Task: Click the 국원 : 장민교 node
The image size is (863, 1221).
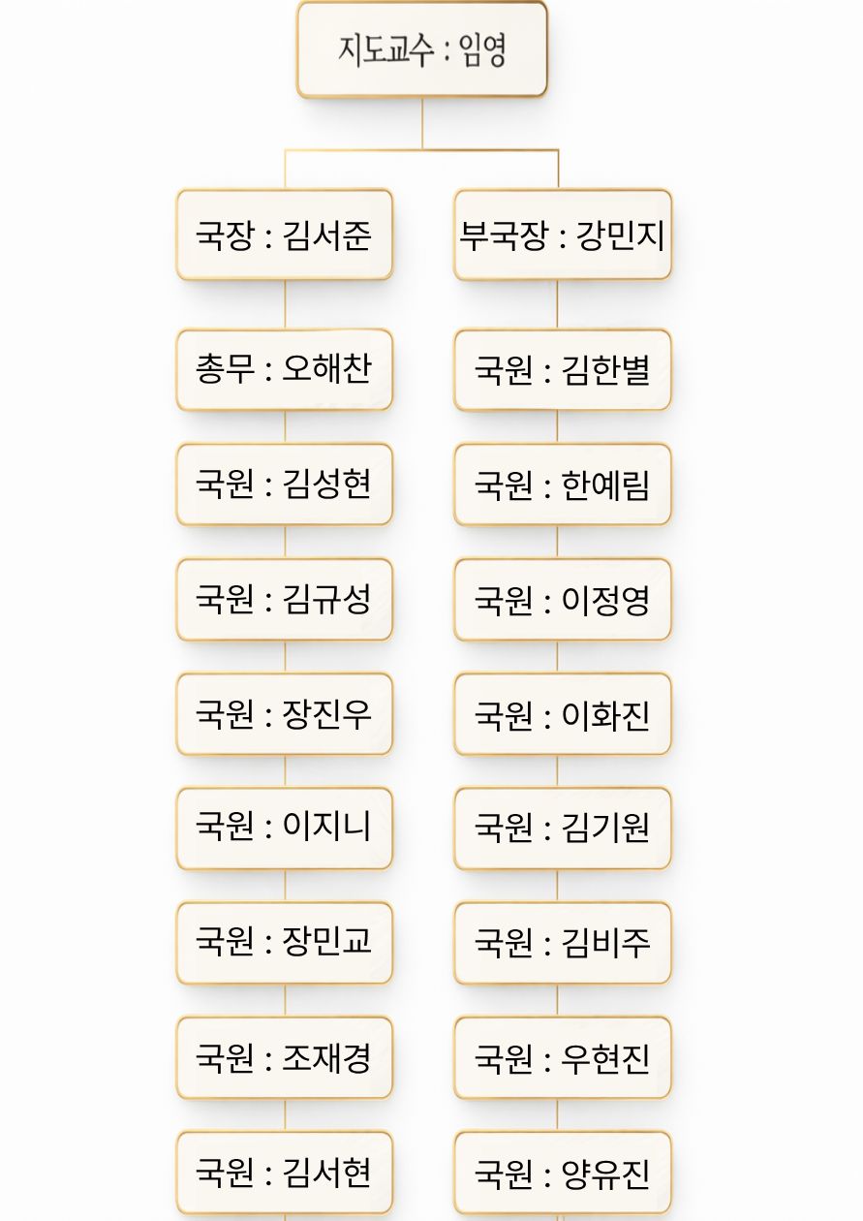Action: pyautogui.click(x=284, y=942)
